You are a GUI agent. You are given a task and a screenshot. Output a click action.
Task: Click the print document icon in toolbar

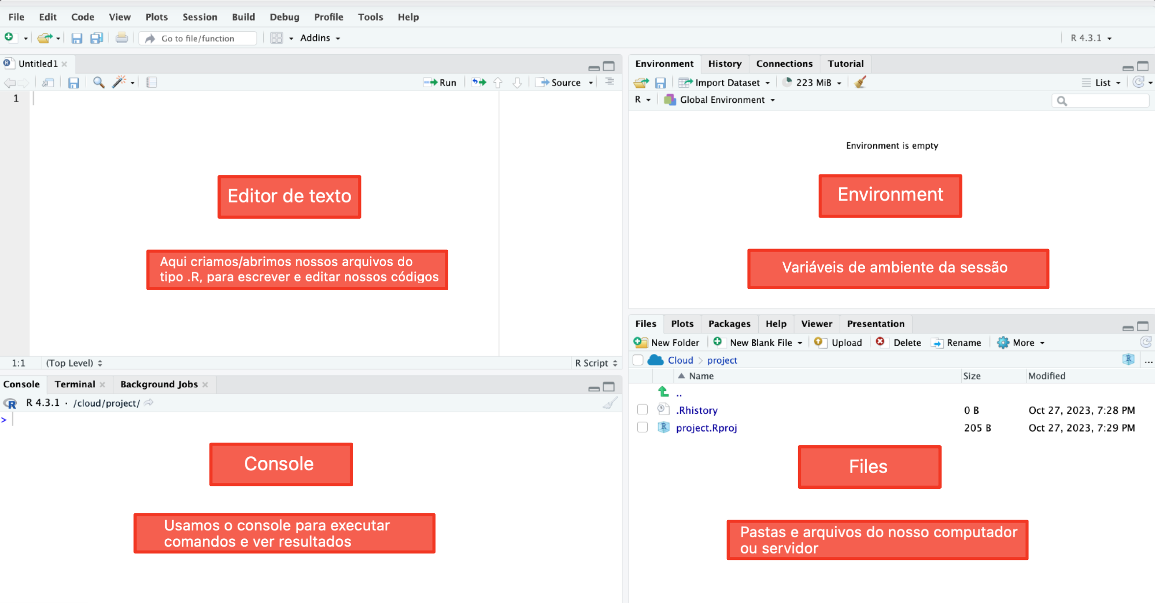(122, 38)
